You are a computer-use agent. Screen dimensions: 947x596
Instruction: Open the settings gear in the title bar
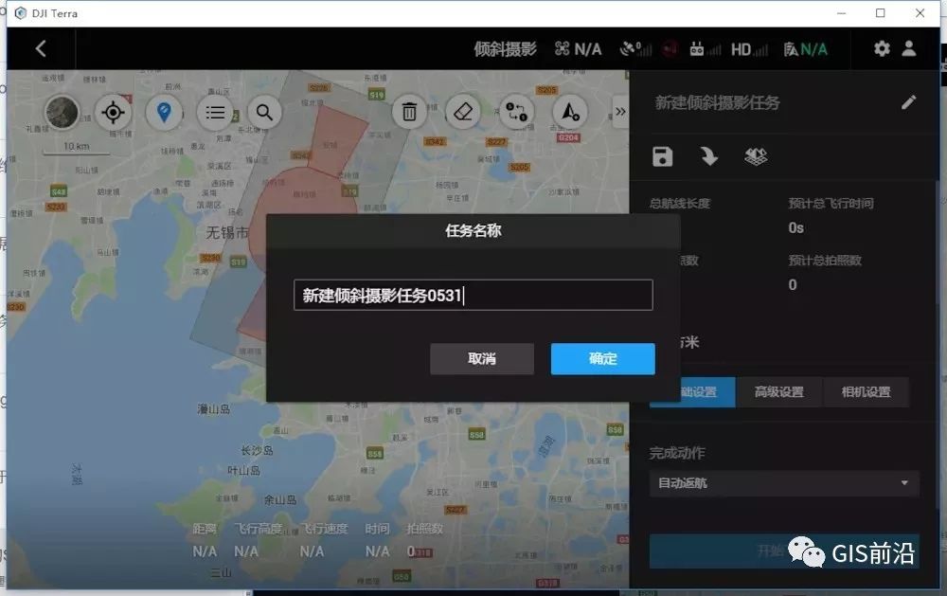882,48
